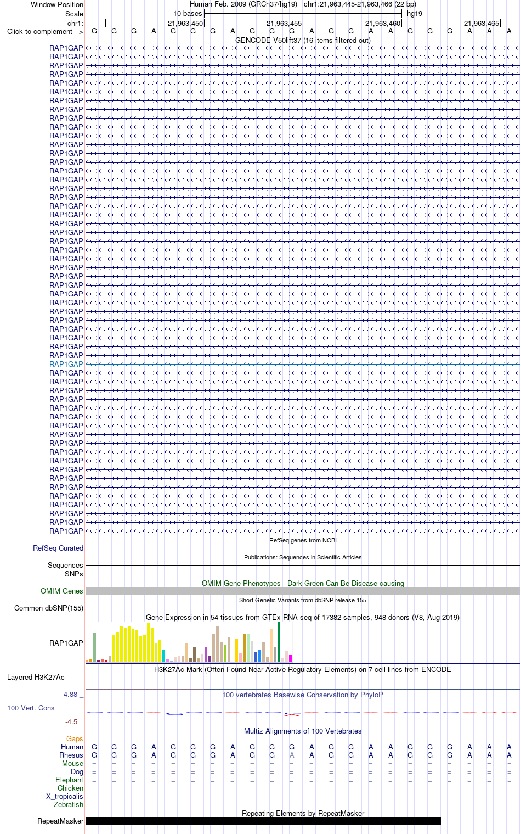
Task: Click the RAP1GAP label beside the GTEx chart
Action: tap(66, 643)
